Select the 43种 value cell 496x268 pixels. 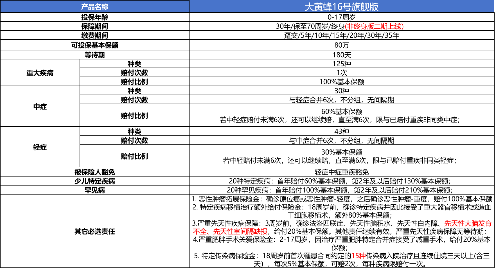click(x=342, y=131)
